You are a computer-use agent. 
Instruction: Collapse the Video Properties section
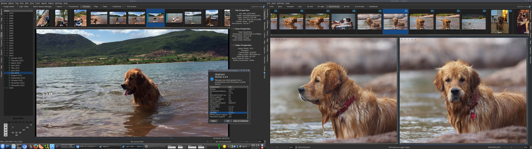pyautogui.click(x=232, y=45)
